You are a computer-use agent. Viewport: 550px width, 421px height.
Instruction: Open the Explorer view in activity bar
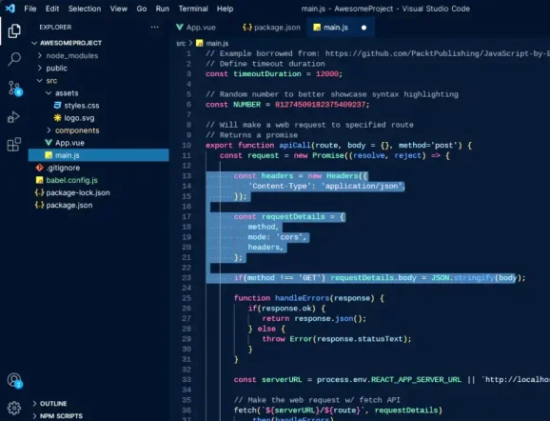point(14,30)
